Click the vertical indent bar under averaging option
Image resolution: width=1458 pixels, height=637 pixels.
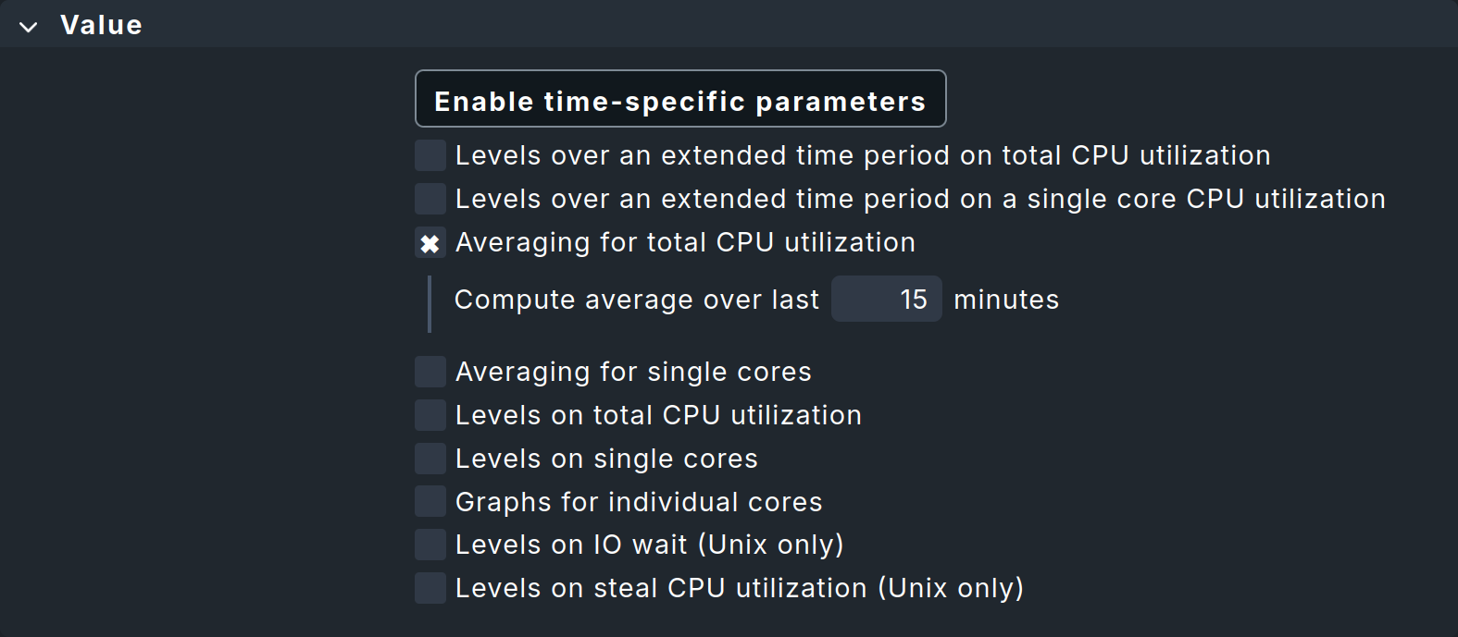click(x=430, y=302)
